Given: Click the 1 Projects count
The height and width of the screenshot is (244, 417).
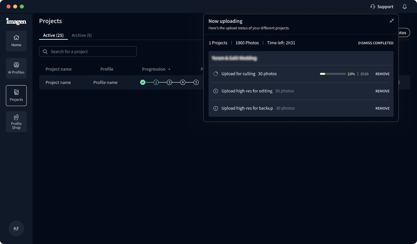Looking at the screenshot, I should (x=218, y=43).
